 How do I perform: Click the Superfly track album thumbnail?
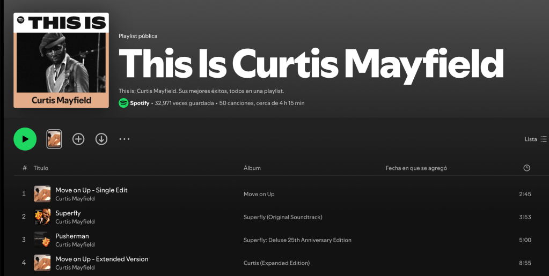[x=42, y=217]
